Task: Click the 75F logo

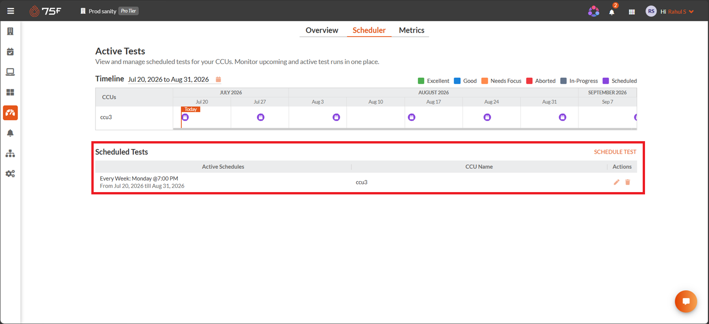Action: [x=45, y=11]
